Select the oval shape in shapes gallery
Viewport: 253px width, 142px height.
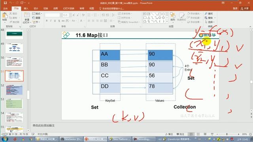point(163,14)
